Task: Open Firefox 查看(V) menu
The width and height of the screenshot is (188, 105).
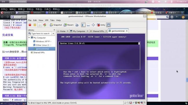Action: (x=21, y=9)
